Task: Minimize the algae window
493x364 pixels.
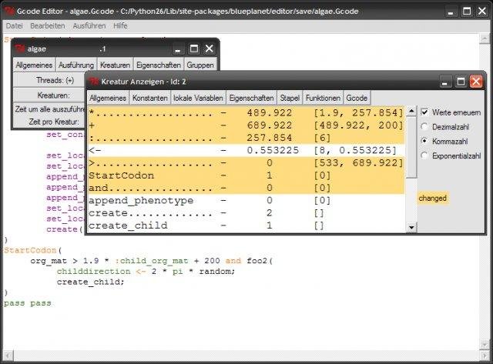Action: tap(178, 49)
